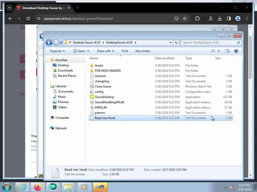This screenshot has height=192, width=257.
Task: Sort files by Name column
Action: [94, 58]
